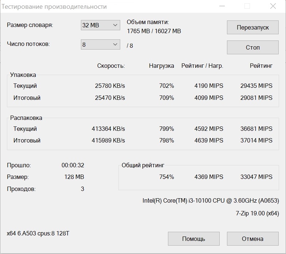
Task: Open the dictionary size dropdown showing 32 MB
Action: (x=100, y=25)
